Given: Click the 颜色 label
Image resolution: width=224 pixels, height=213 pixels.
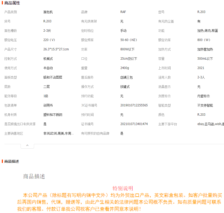Looking at the screenshot, I should coord(161,115).
